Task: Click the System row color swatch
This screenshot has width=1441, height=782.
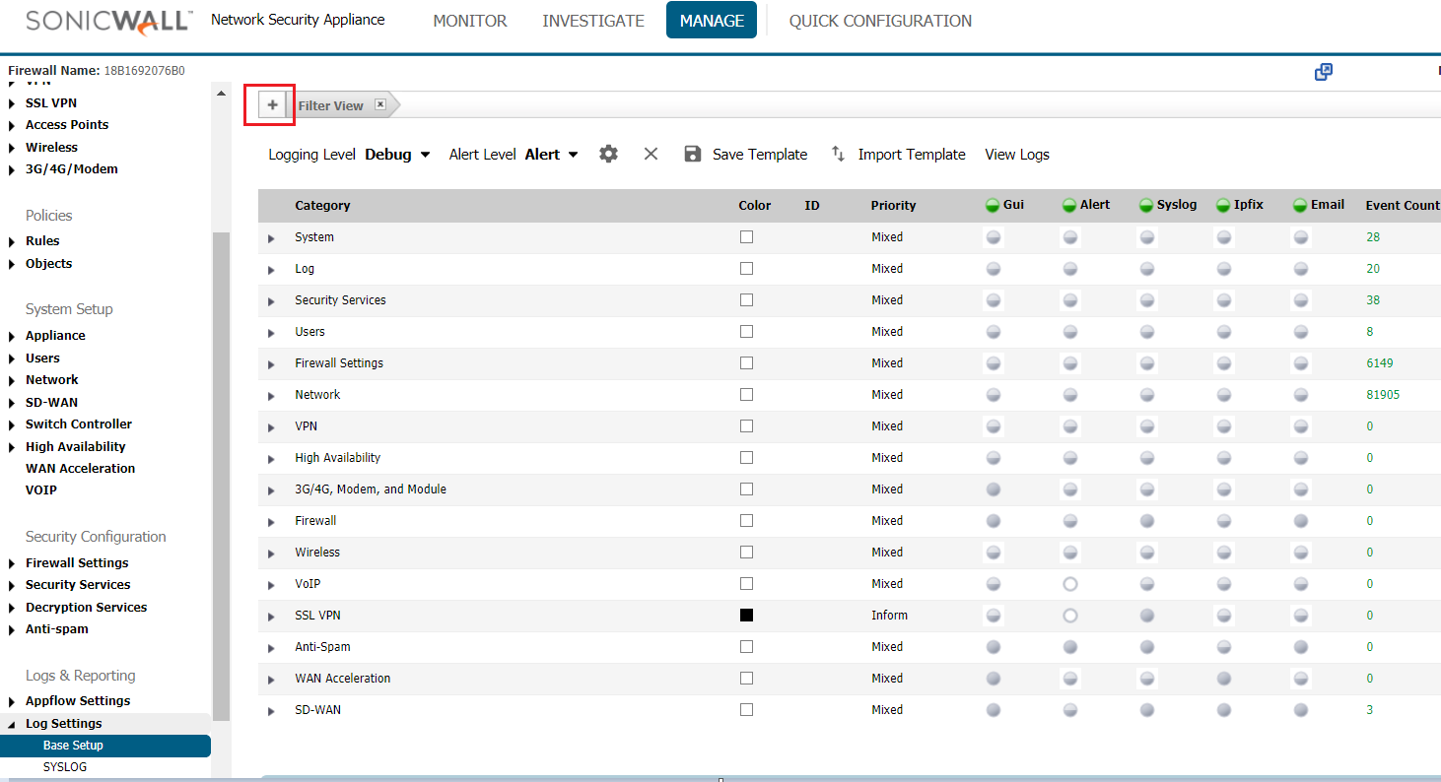Action: 746,237
